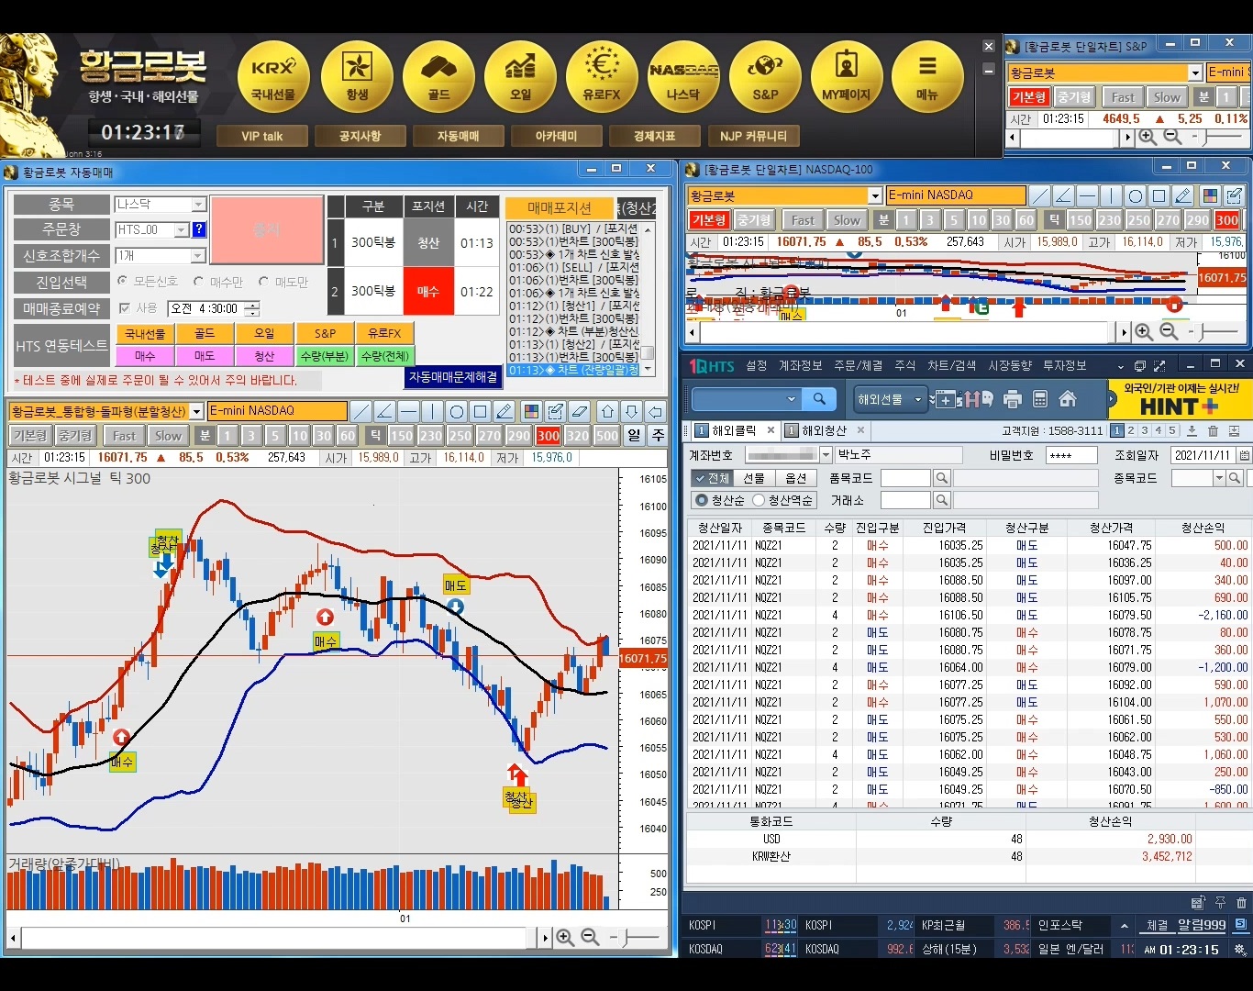
Task: Expand the 황금로봇_통합형-돌파형 strategy dropdown
Action: tap(196, 411)
